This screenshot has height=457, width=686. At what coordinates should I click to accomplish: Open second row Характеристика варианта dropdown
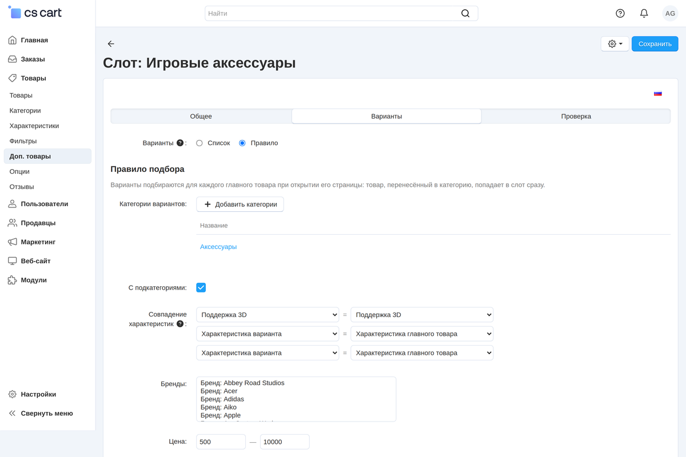[268, 334]
